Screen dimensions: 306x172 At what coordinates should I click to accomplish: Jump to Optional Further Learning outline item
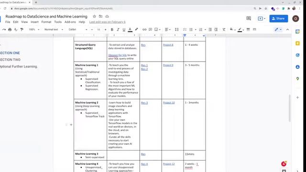coord(19,66)
